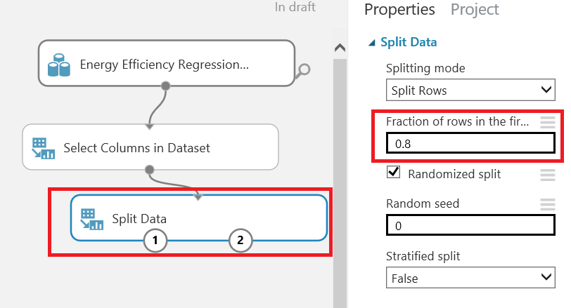Click the Random seed input field
This screenshot has height=308, width=571.
click(x=470, y=225)
